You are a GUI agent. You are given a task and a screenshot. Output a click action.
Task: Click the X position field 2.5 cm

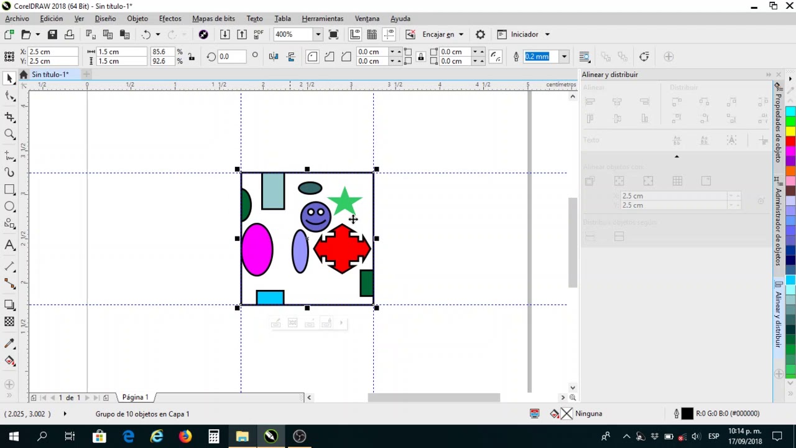click(x=53, y=52)
